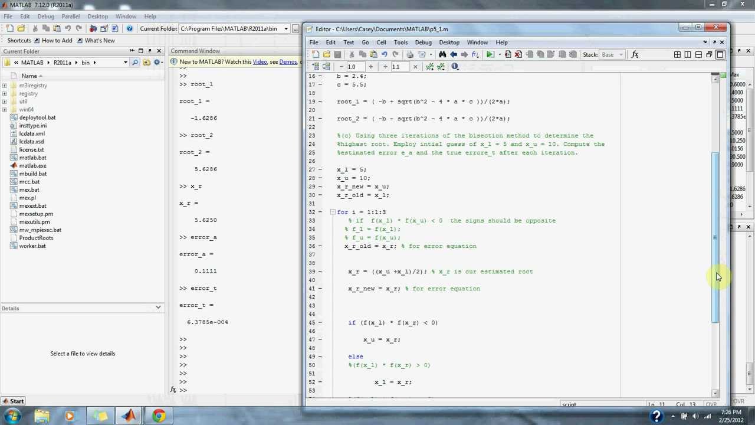Open Run button dropdown arrow
This screenshot has width=755, height=425.
[x=499, y=54]
